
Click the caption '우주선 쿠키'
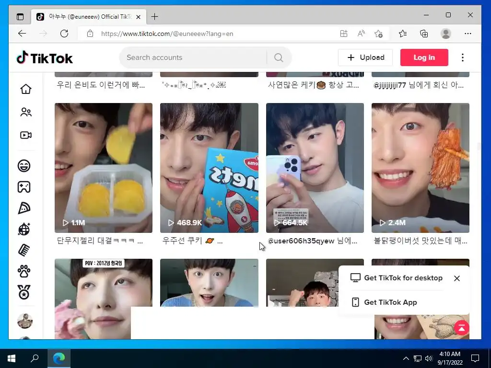click(192, 241)
